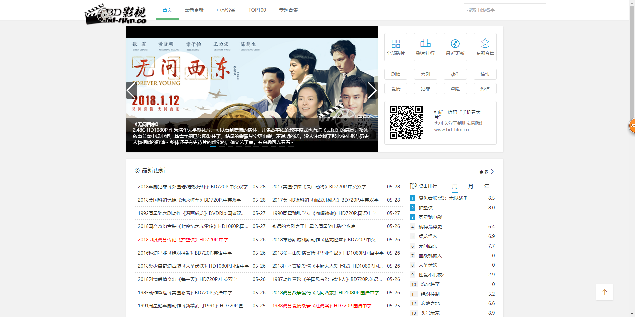The width and height of the screenshot is (635, 317).
Task: Click the movie name search field
Action: pos(504,10)
